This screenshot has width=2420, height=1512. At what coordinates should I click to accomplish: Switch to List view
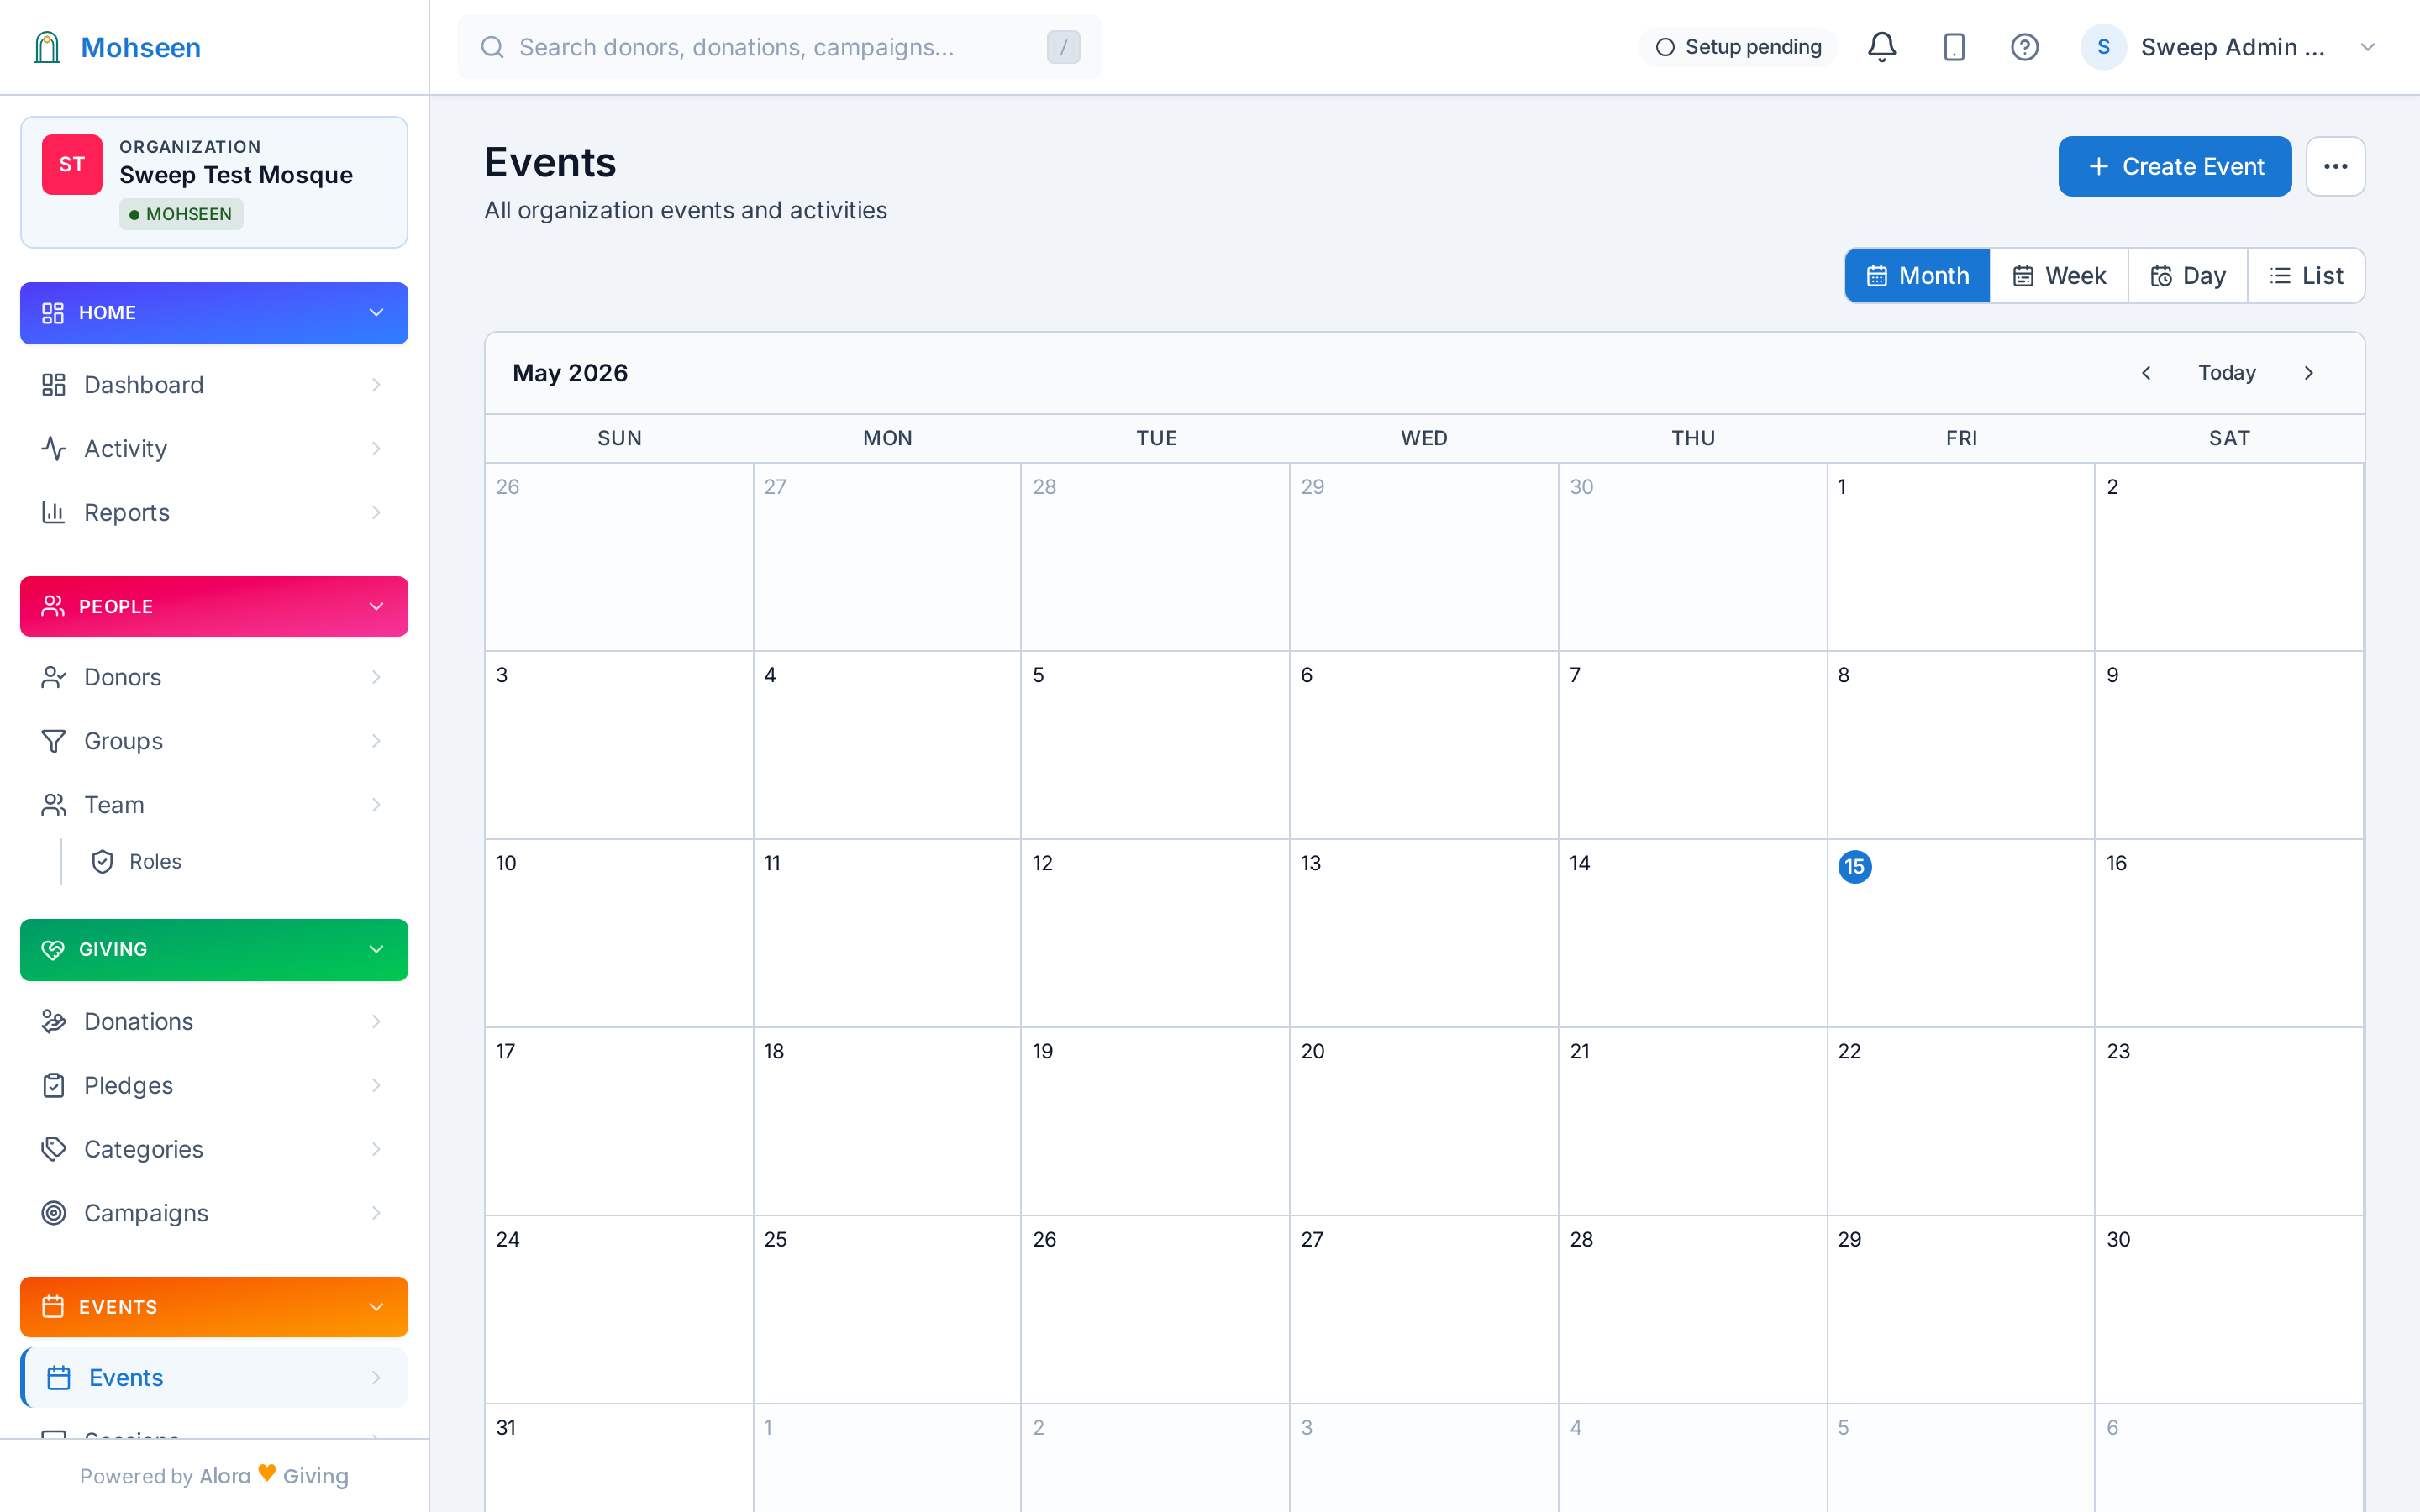point(2306,276)
